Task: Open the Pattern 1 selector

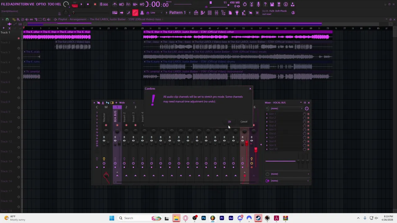Action: [x=177, y=13]
